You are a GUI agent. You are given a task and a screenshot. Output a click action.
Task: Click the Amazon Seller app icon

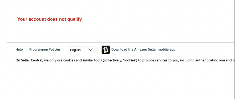[x=106, y=49]
